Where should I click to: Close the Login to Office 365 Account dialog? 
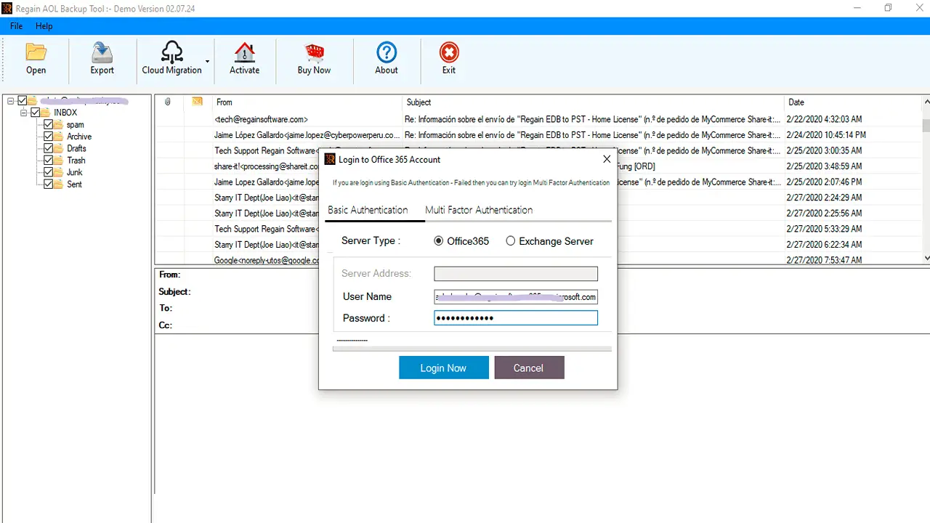(x=607, y=159)
